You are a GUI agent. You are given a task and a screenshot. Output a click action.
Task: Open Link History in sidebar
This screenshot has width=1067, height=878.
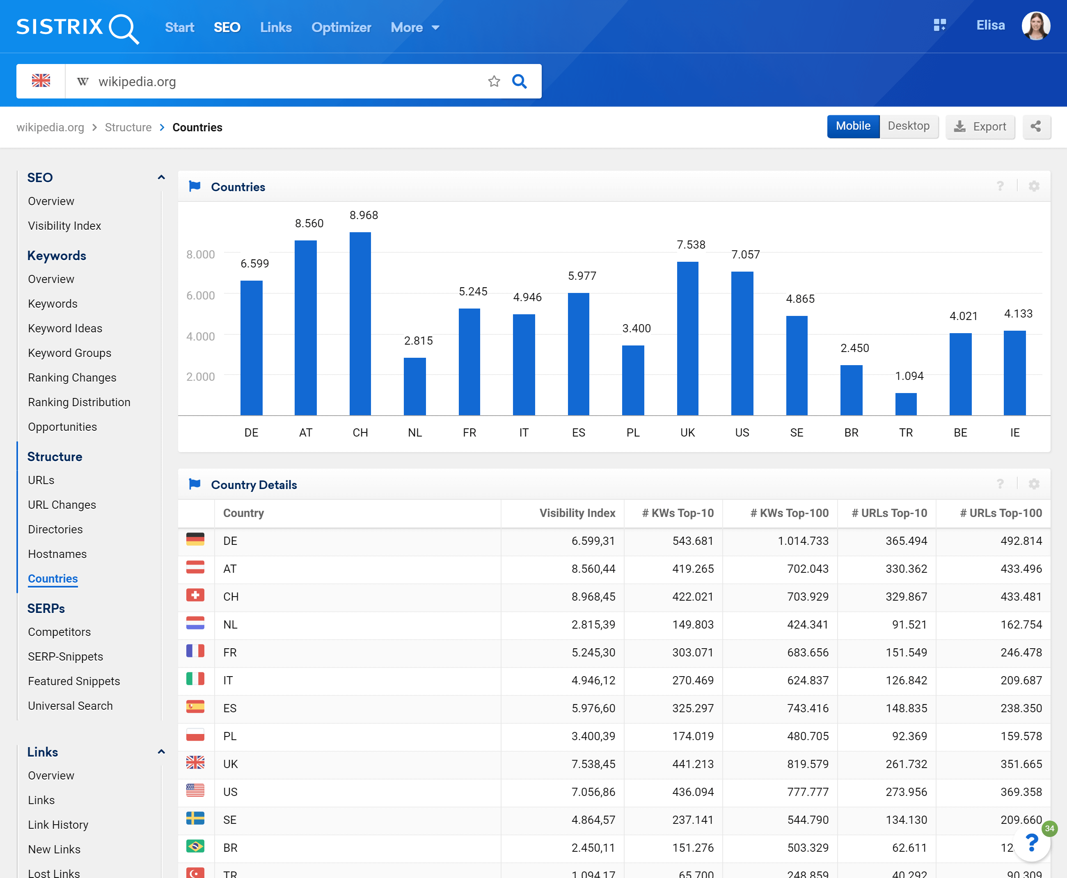[58, 825]
